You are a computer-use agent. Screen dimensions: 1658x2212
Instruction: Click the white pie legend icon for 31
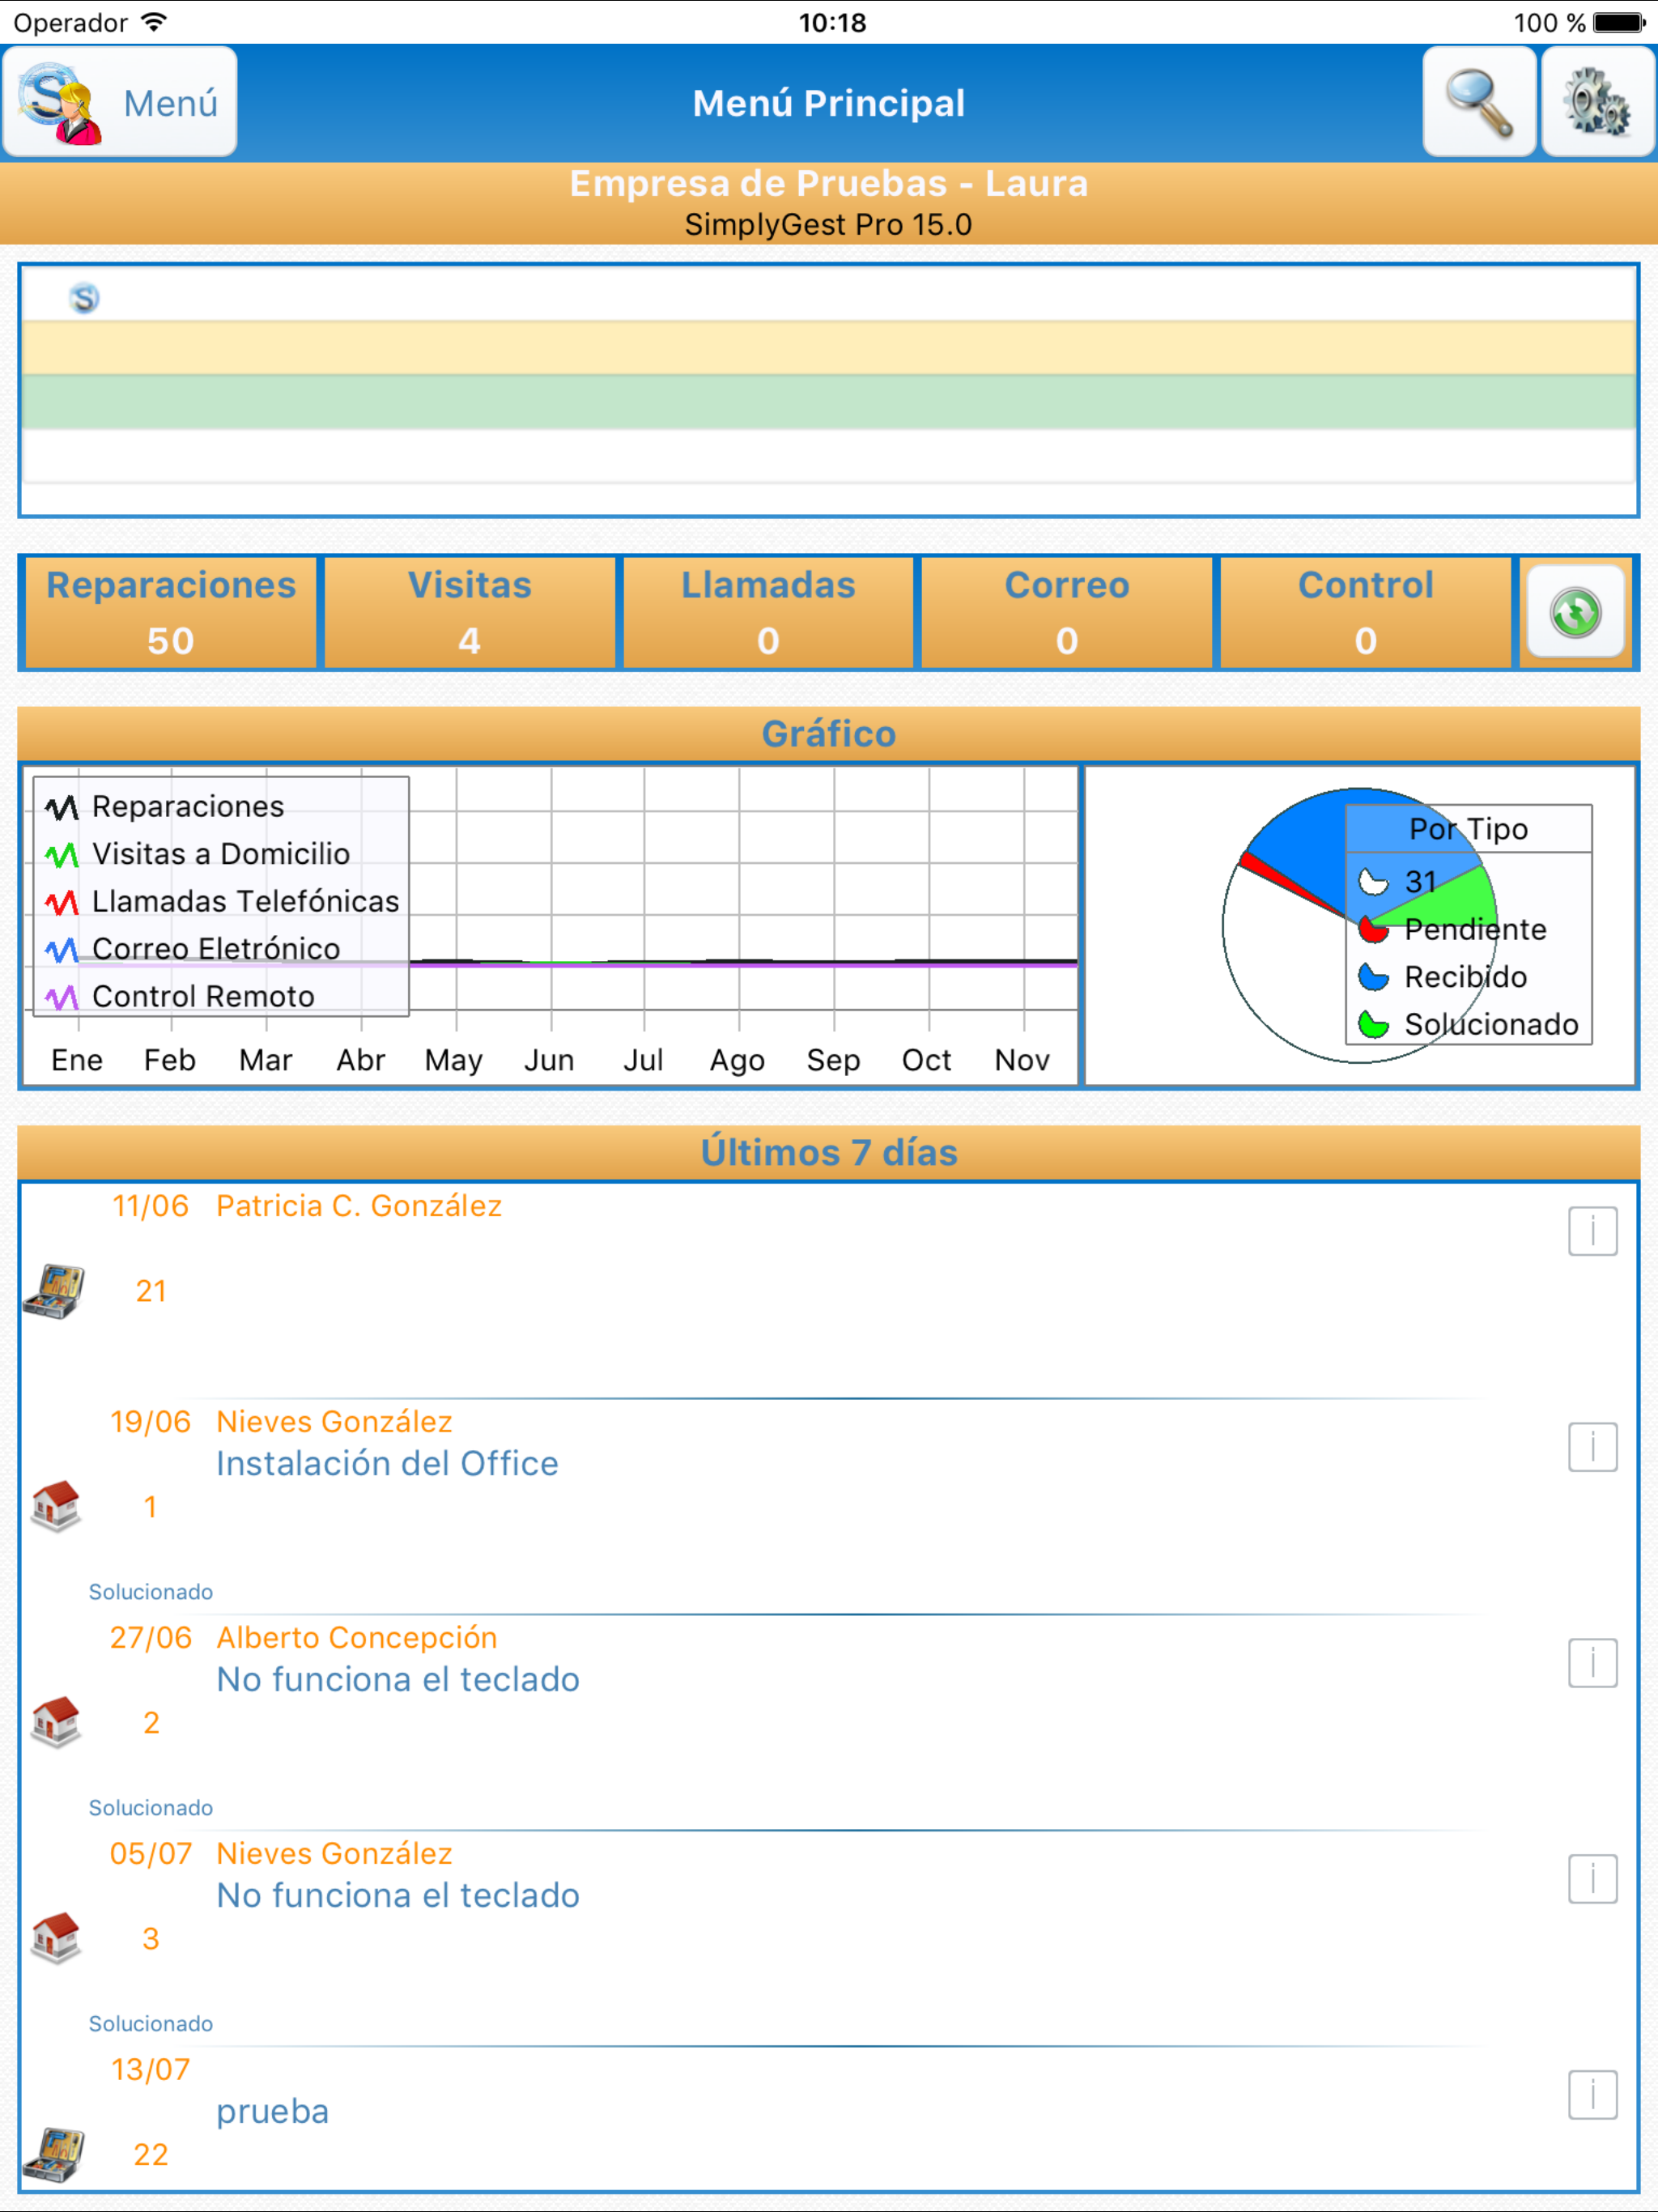tap(1374, 882)
